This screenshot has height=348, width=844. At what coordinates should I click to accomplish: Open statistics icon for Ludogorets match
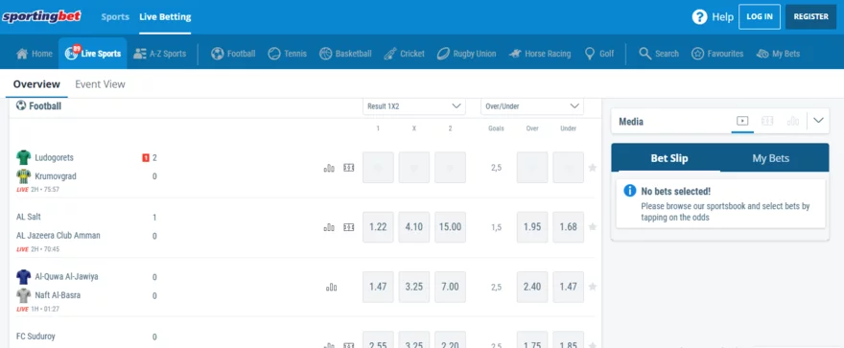(329, 168)
